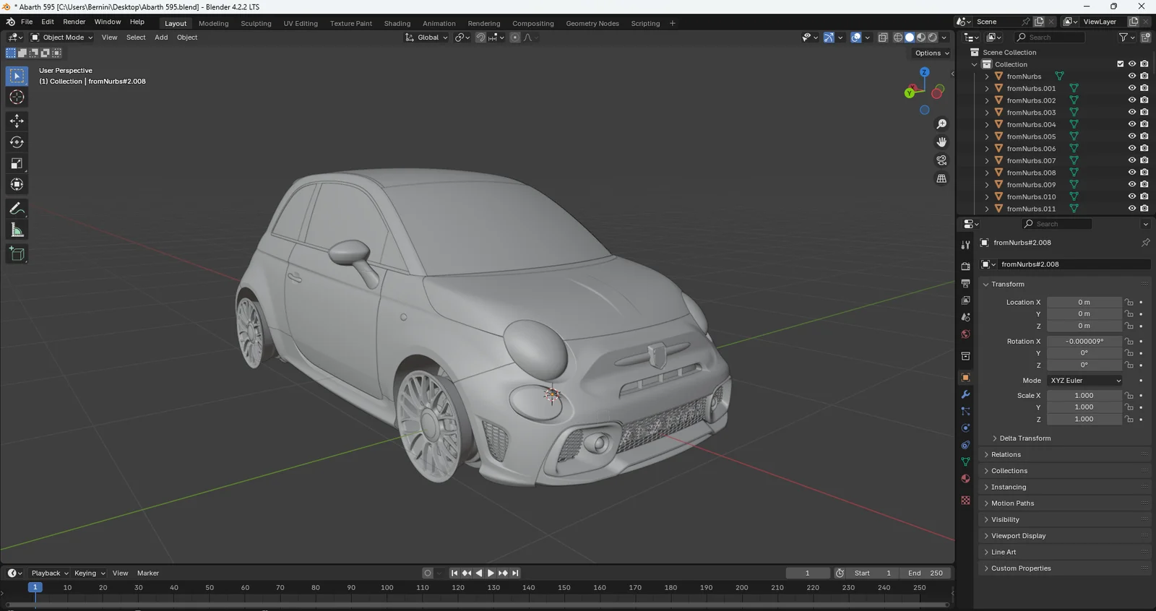Select the Measure tool

17,230
